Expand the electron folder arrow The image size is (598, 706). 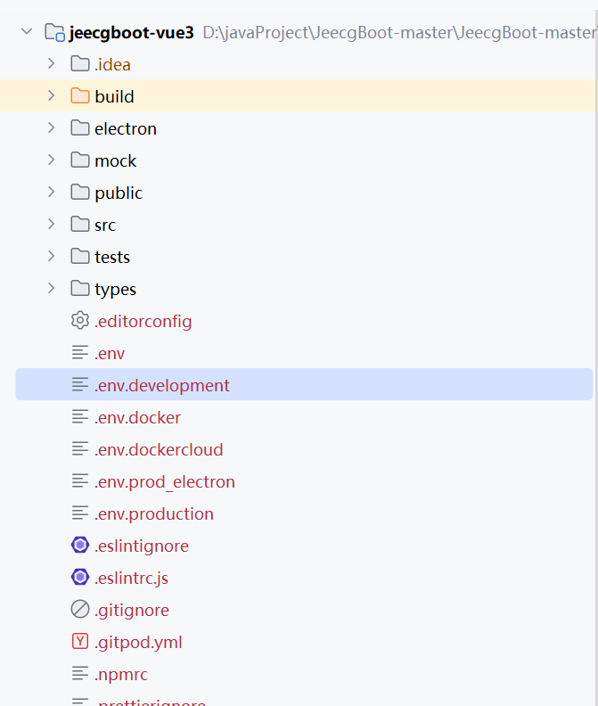52,127
